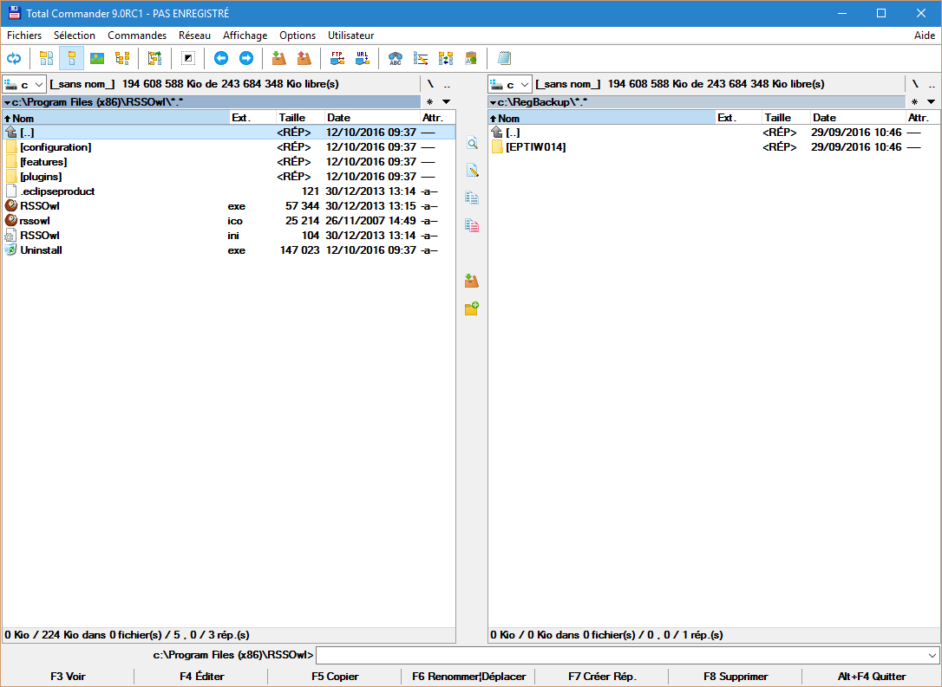The width and height of the screenshot is (942, 687).
Task: Expand command line history dropdown
Action: [932, 655]
